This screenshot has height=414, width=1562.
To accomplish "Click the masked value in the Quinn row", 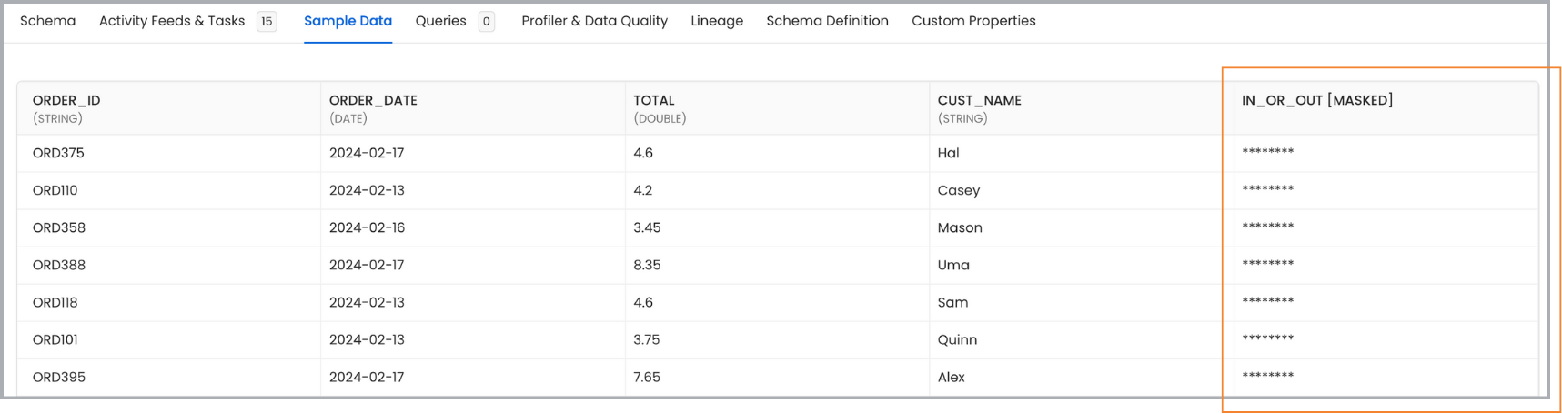I will pyautogui.click(x=1267, y=338).
